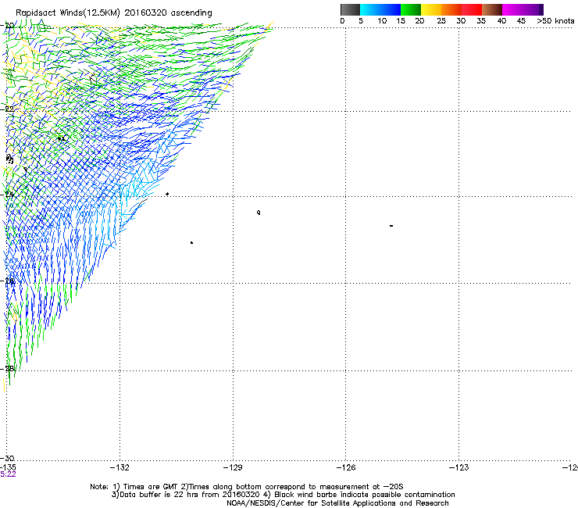Screen dimensions: 578x508
Task: Click the blue 10-15 knots legend segment
Action: tap(391, 9)
